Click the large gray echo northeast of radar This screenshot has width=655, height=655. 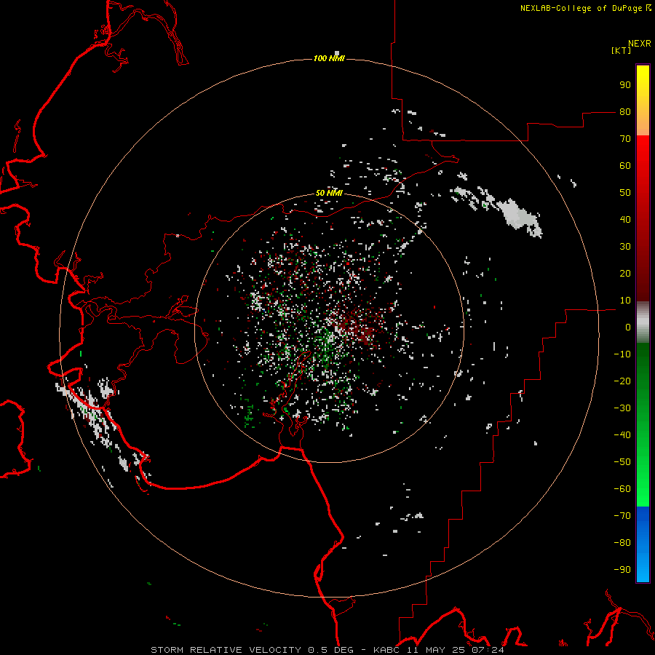519,216
